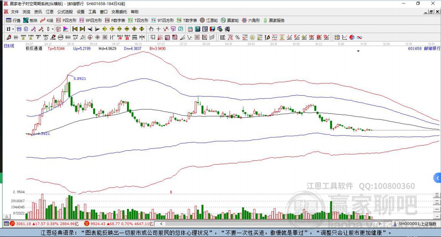Click the red floppy save icon
The width and height of the screenshot is (441, 237).
pos(212,29)
